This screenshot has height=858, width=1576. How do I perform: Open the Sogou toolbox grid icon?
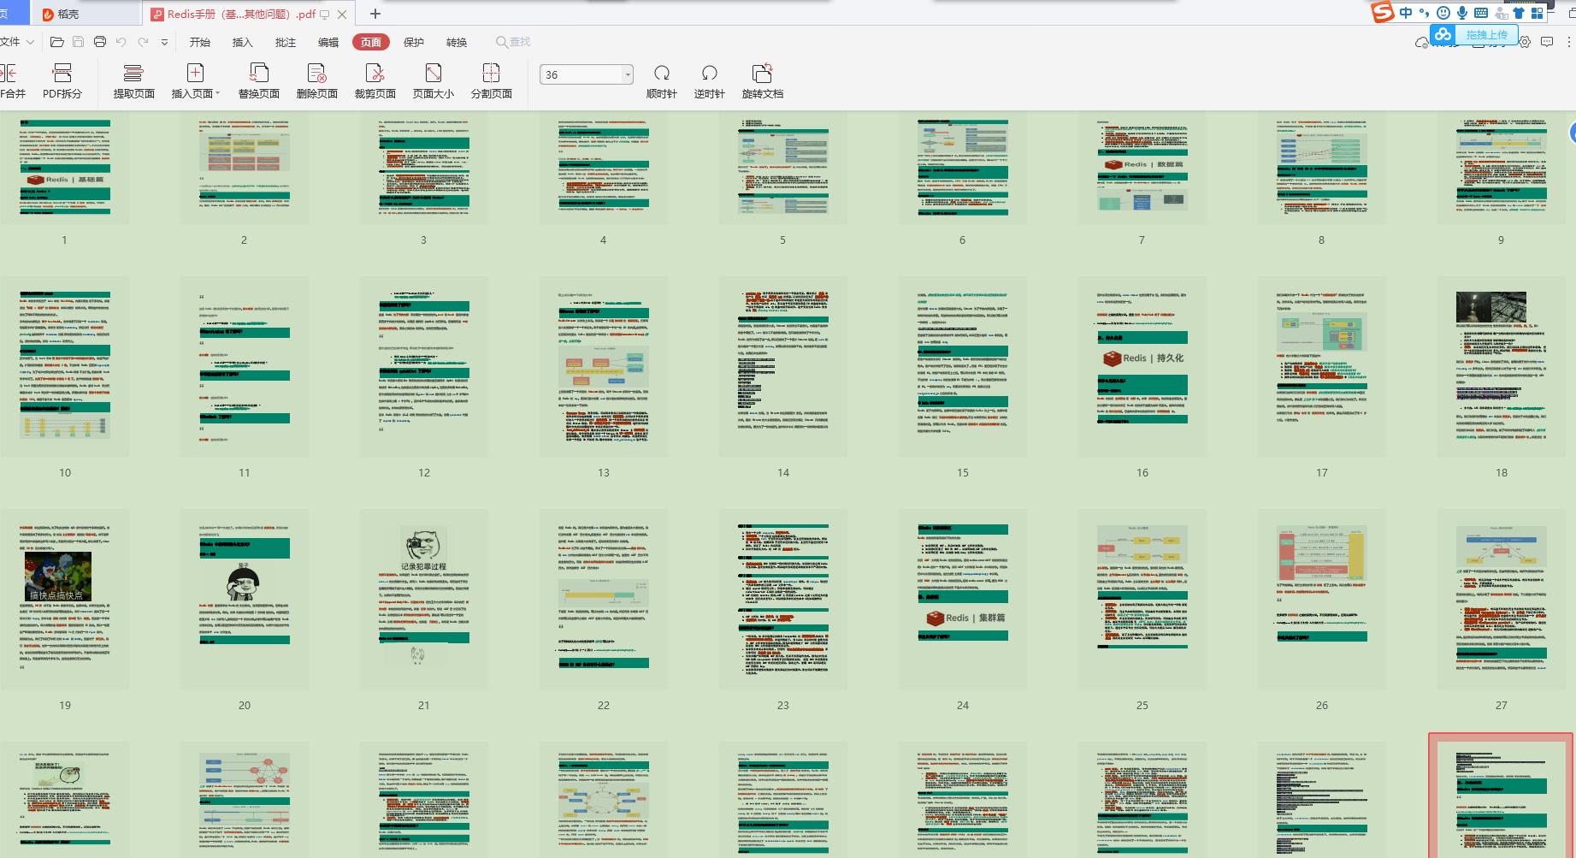click(1537, 13)
